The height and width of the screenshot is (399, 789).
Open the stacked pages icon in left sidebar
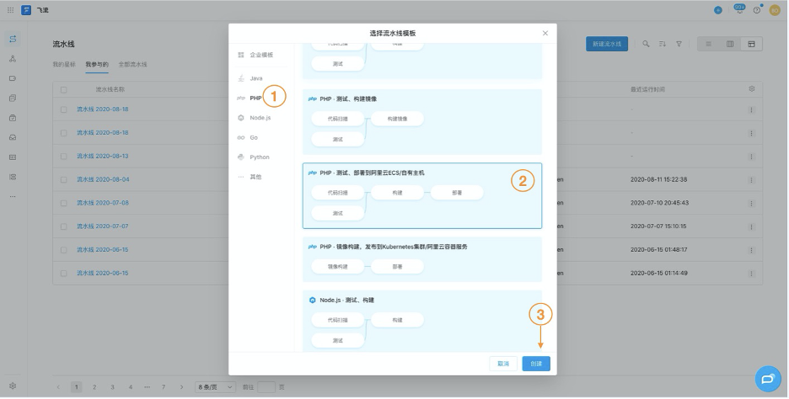13,98
